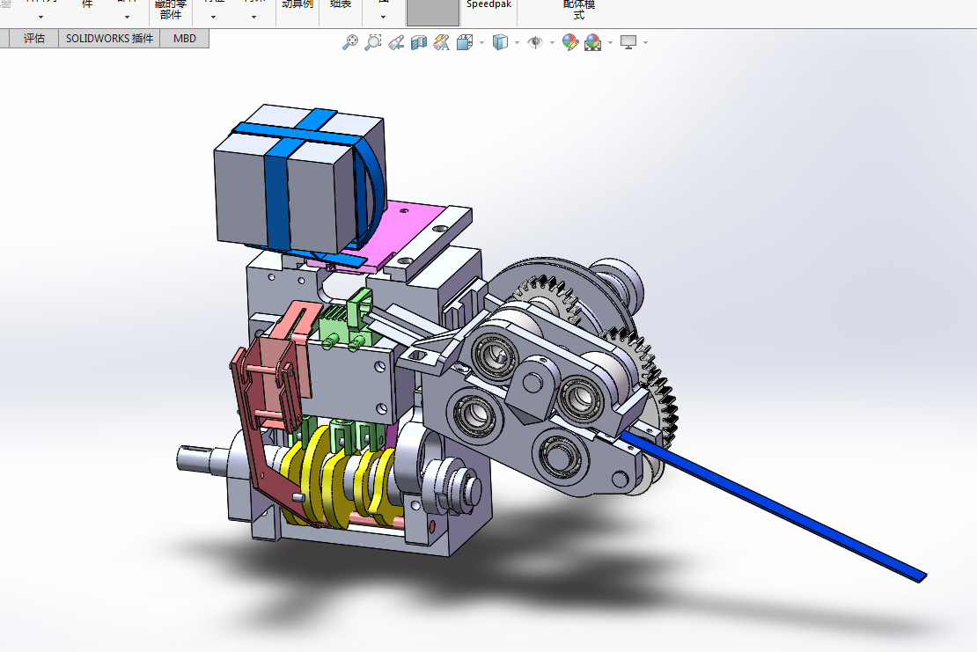Viewport: 977px width, 652px height.
Task: Open the View Settings dropdown arrow
Action: pos(645,43)
